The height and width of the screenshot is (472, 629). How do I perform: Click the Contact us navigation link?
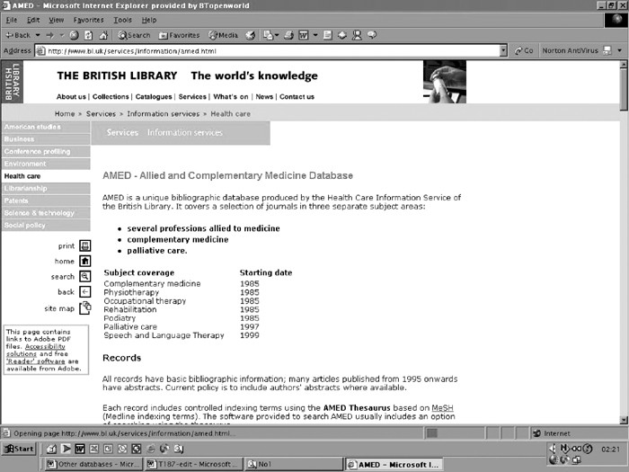(297, 97)
